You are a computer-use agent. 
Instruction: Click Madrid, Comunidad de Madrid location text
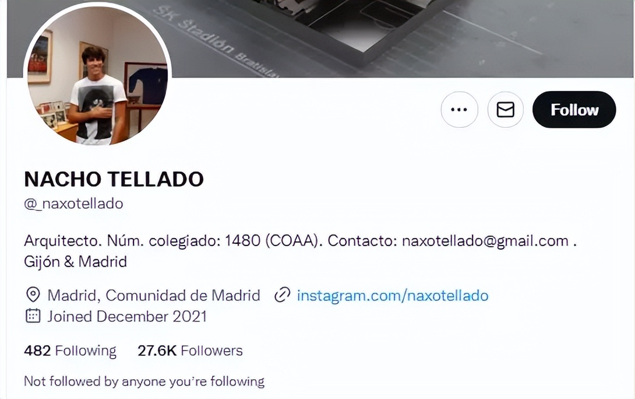click(x=154, y=295)
